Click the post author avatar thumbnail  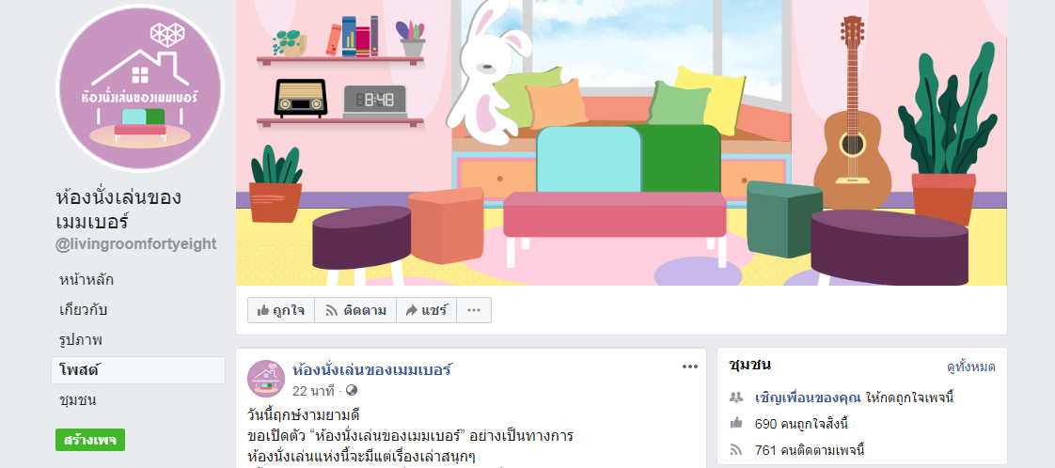click(x=266, y=379)
